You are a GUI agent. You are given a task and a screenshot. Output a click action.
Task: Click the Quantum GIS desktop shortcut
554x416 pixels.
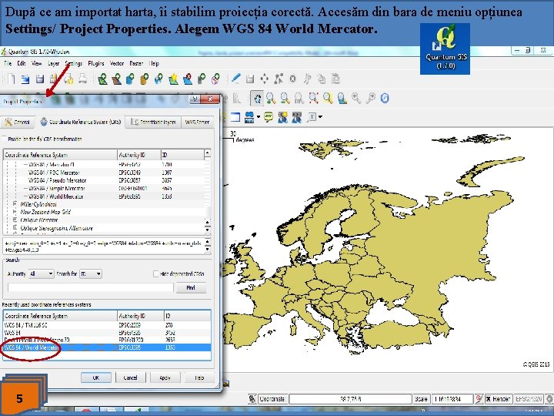[x=445, y=49]
